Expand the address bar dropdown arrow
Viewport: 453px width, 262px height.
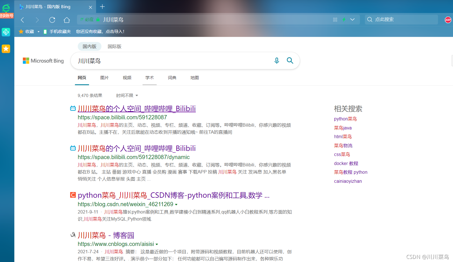[352, 19]
